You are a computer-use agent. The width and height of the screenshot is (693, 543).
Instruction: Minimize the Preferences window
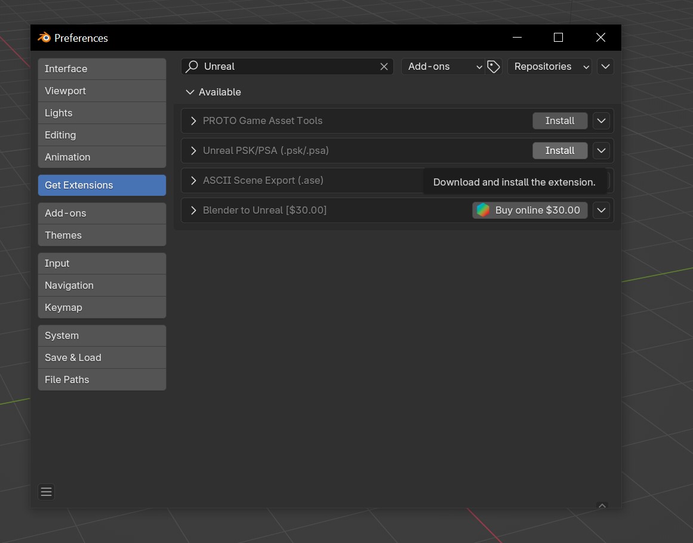coord(517,38)
